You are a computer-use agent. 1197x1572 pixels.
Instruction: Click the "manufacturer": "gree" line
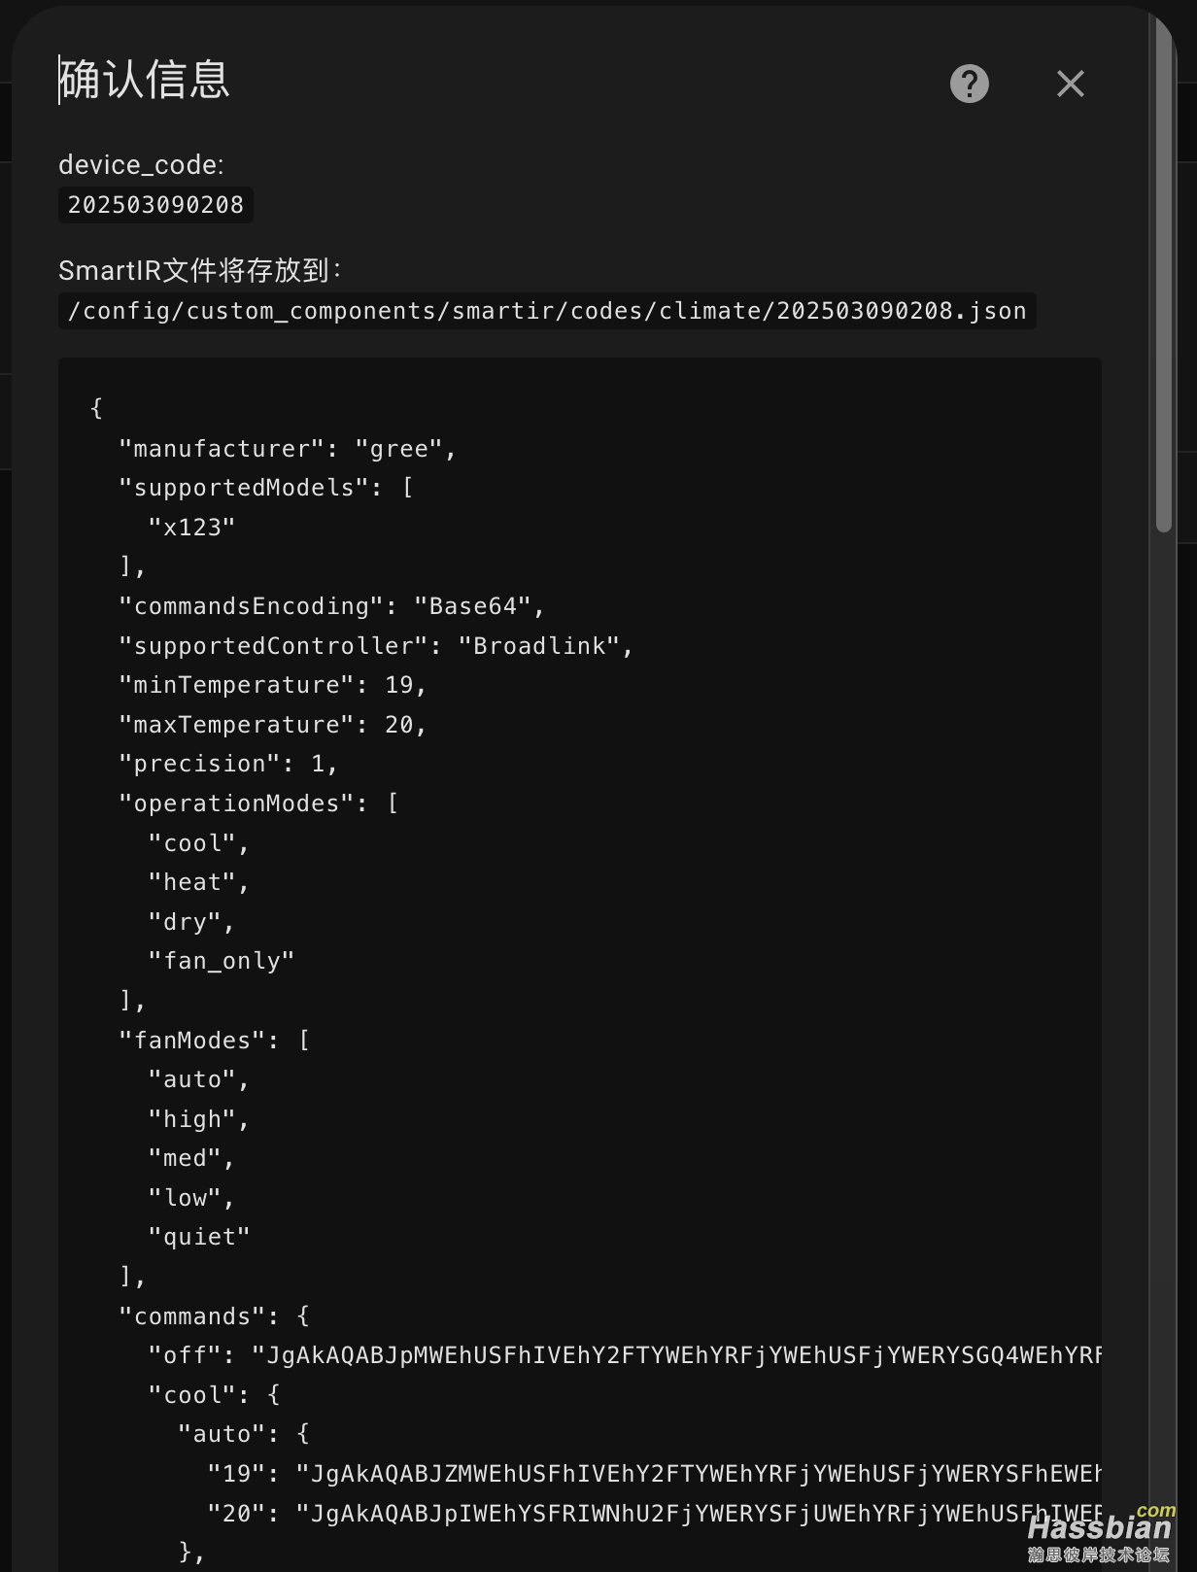coord(288,449)
